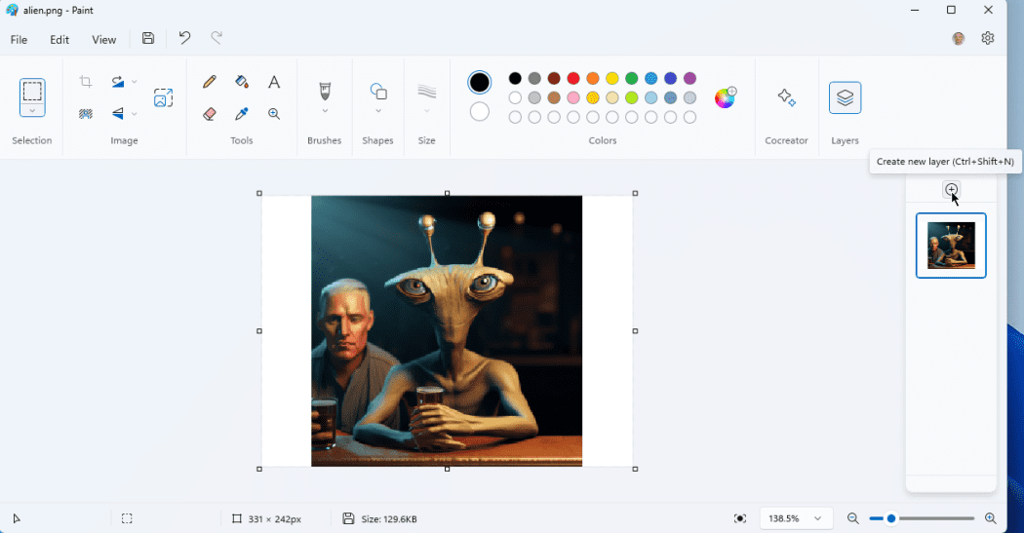Select the Eraser tool

click(209, 114)
